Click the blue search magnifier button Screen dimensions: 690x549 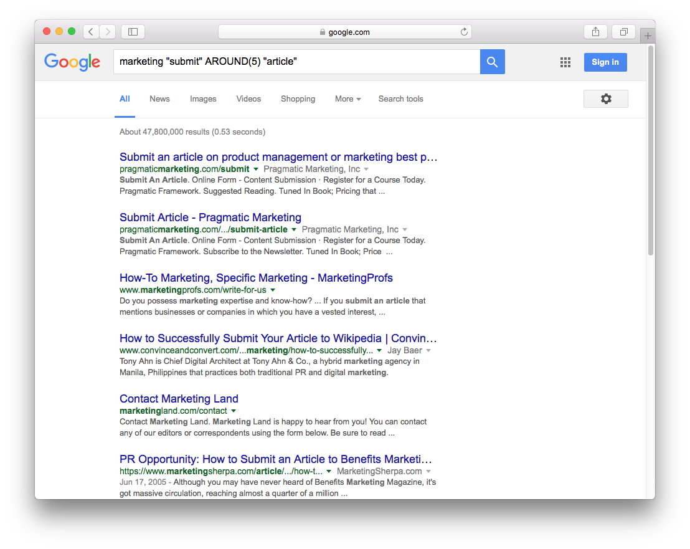coord(492,62)
